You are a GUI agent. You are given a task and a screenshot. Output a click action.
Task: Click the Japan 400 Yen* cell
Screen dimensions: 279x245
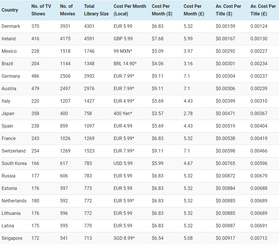123,113
